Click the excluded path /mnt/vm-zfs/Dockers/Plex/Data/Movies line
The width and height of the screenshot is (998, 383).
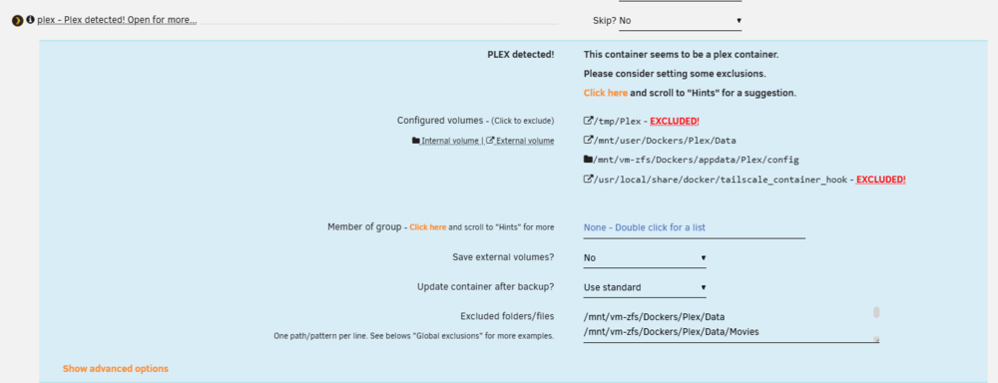[x=672, y=332]
